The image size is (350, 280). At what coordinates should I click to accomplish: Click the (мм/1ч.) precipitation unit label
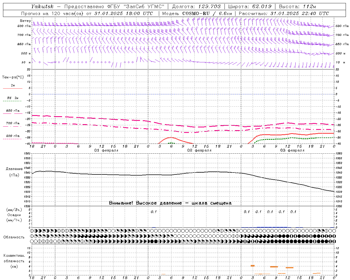point(14,220)
